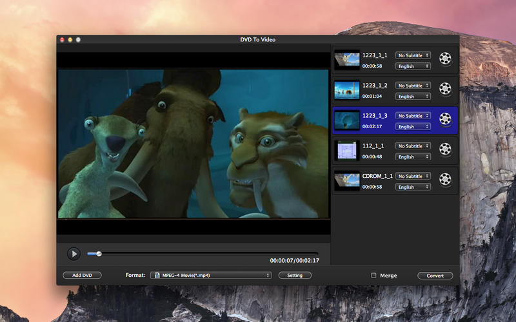Select the 112_1_1 title thumbnail
The width and height of the screenshot is (516, 322).
tap(346, 150)
